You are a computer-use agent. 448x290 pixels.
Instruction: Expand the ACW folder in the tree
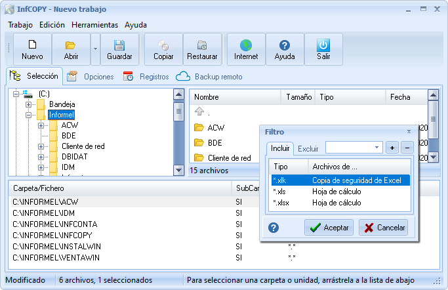click(41, 125)
